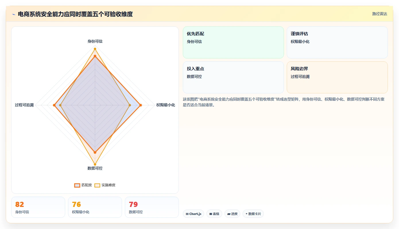This screenshot has height=229, width=399.
Task: Select the 实施难度 data point on the 权限最小化 axis
Action: tap(130, 105)
